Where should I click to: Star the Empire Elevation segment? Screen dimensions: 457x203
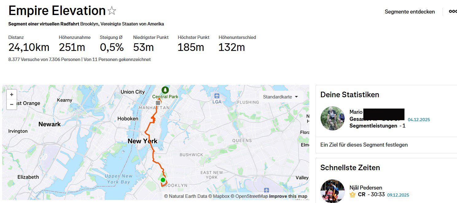tap(112, 11)
